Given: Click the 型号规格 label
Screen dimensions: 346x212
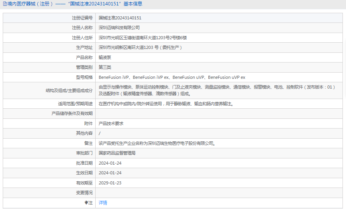Looking at the screenshot, I should pyautogui.click(x=84, y=77).
